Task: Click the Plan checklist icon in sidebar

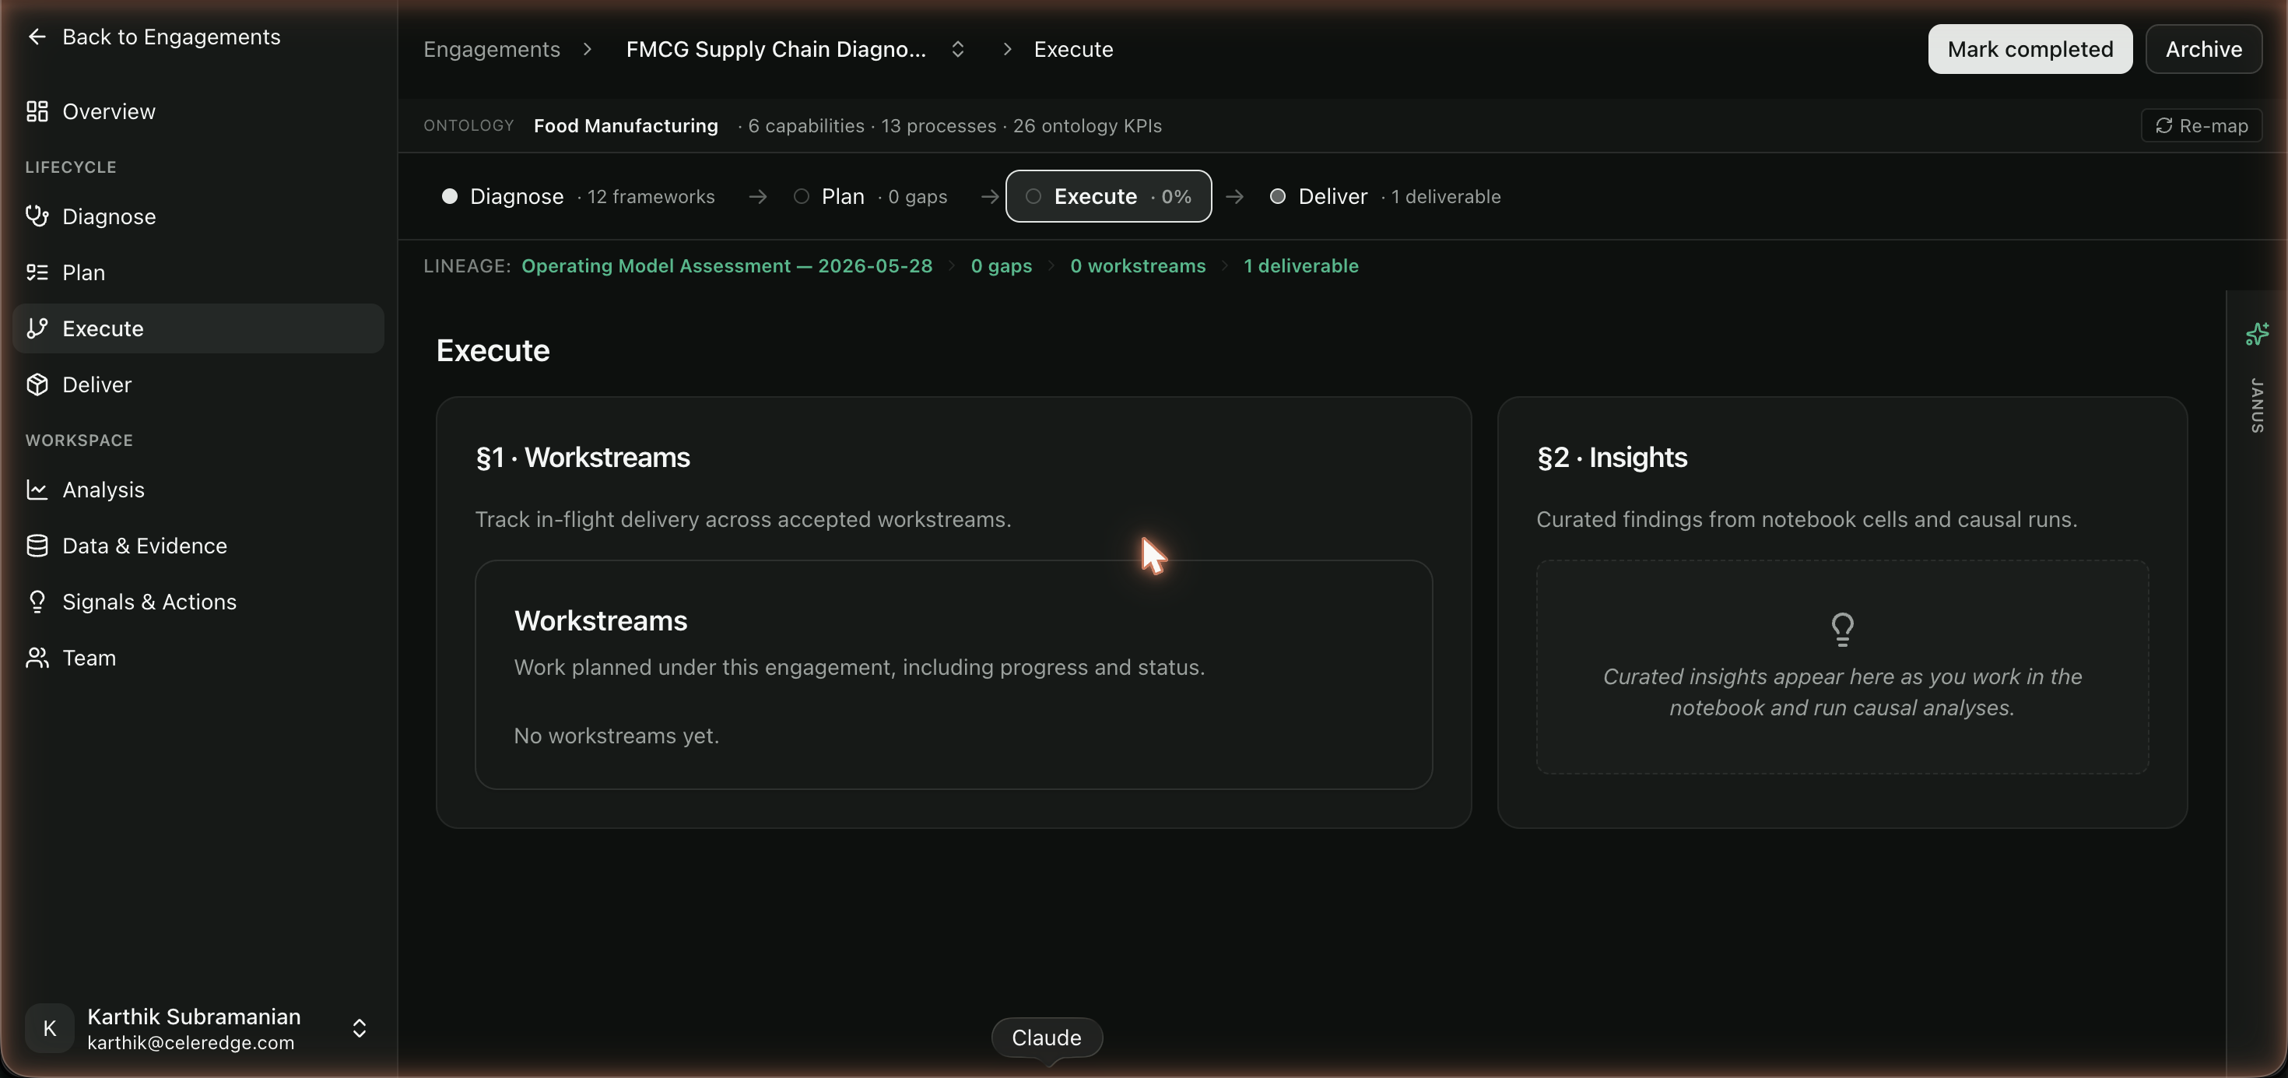Action: (37, 272)
